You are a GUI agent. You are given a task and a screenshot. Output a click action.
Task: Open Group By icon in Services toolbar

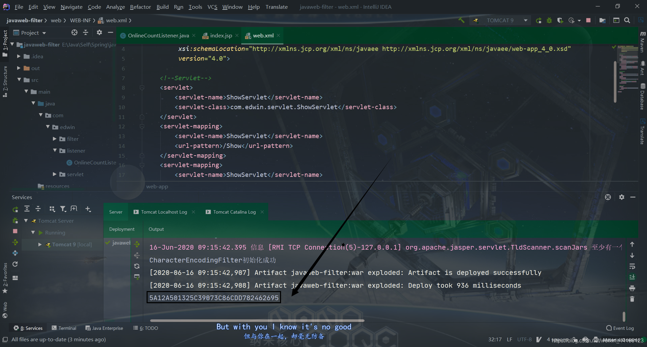click(52, 209)
